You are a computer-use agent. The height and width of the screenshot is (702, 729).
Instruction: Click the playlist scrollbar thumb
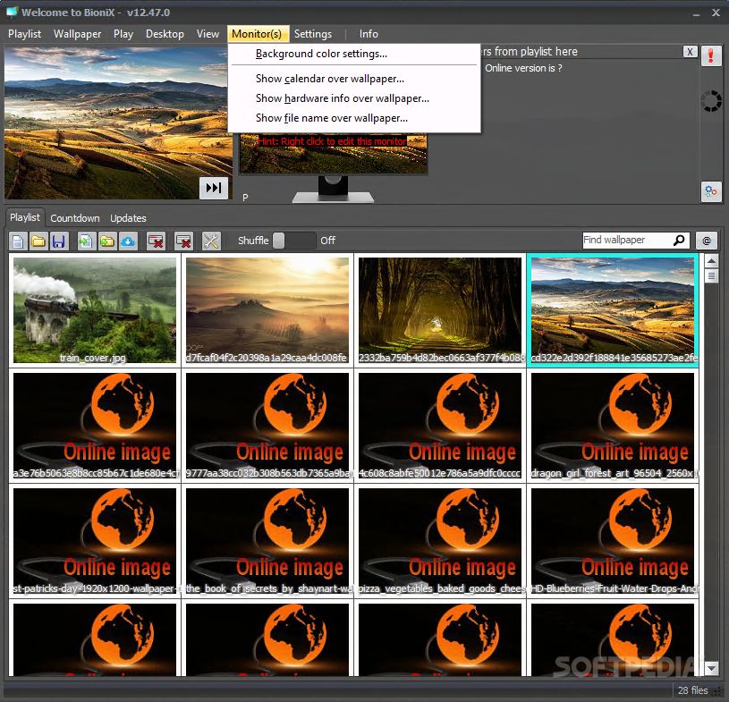tap(711, 275)
